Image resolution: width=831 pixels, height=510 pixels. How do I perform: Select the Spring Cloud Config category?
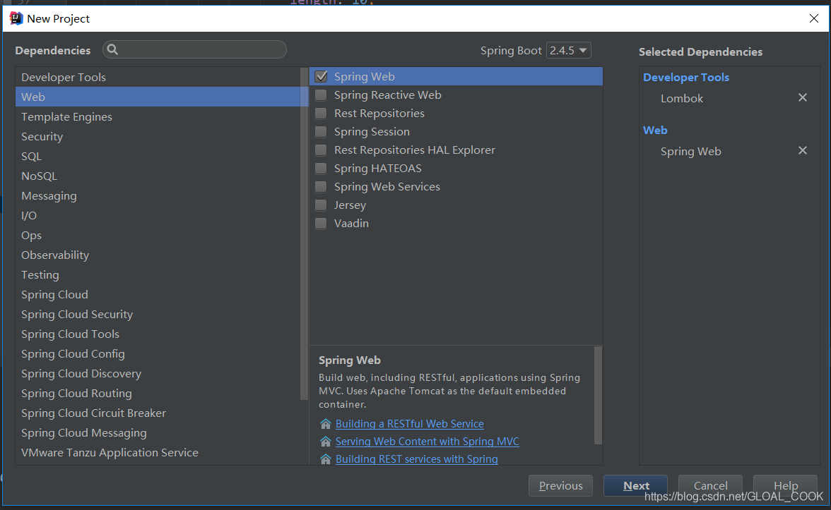tap(158, 354)
